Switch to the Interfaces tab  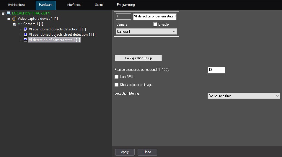[x=74, y=5]
